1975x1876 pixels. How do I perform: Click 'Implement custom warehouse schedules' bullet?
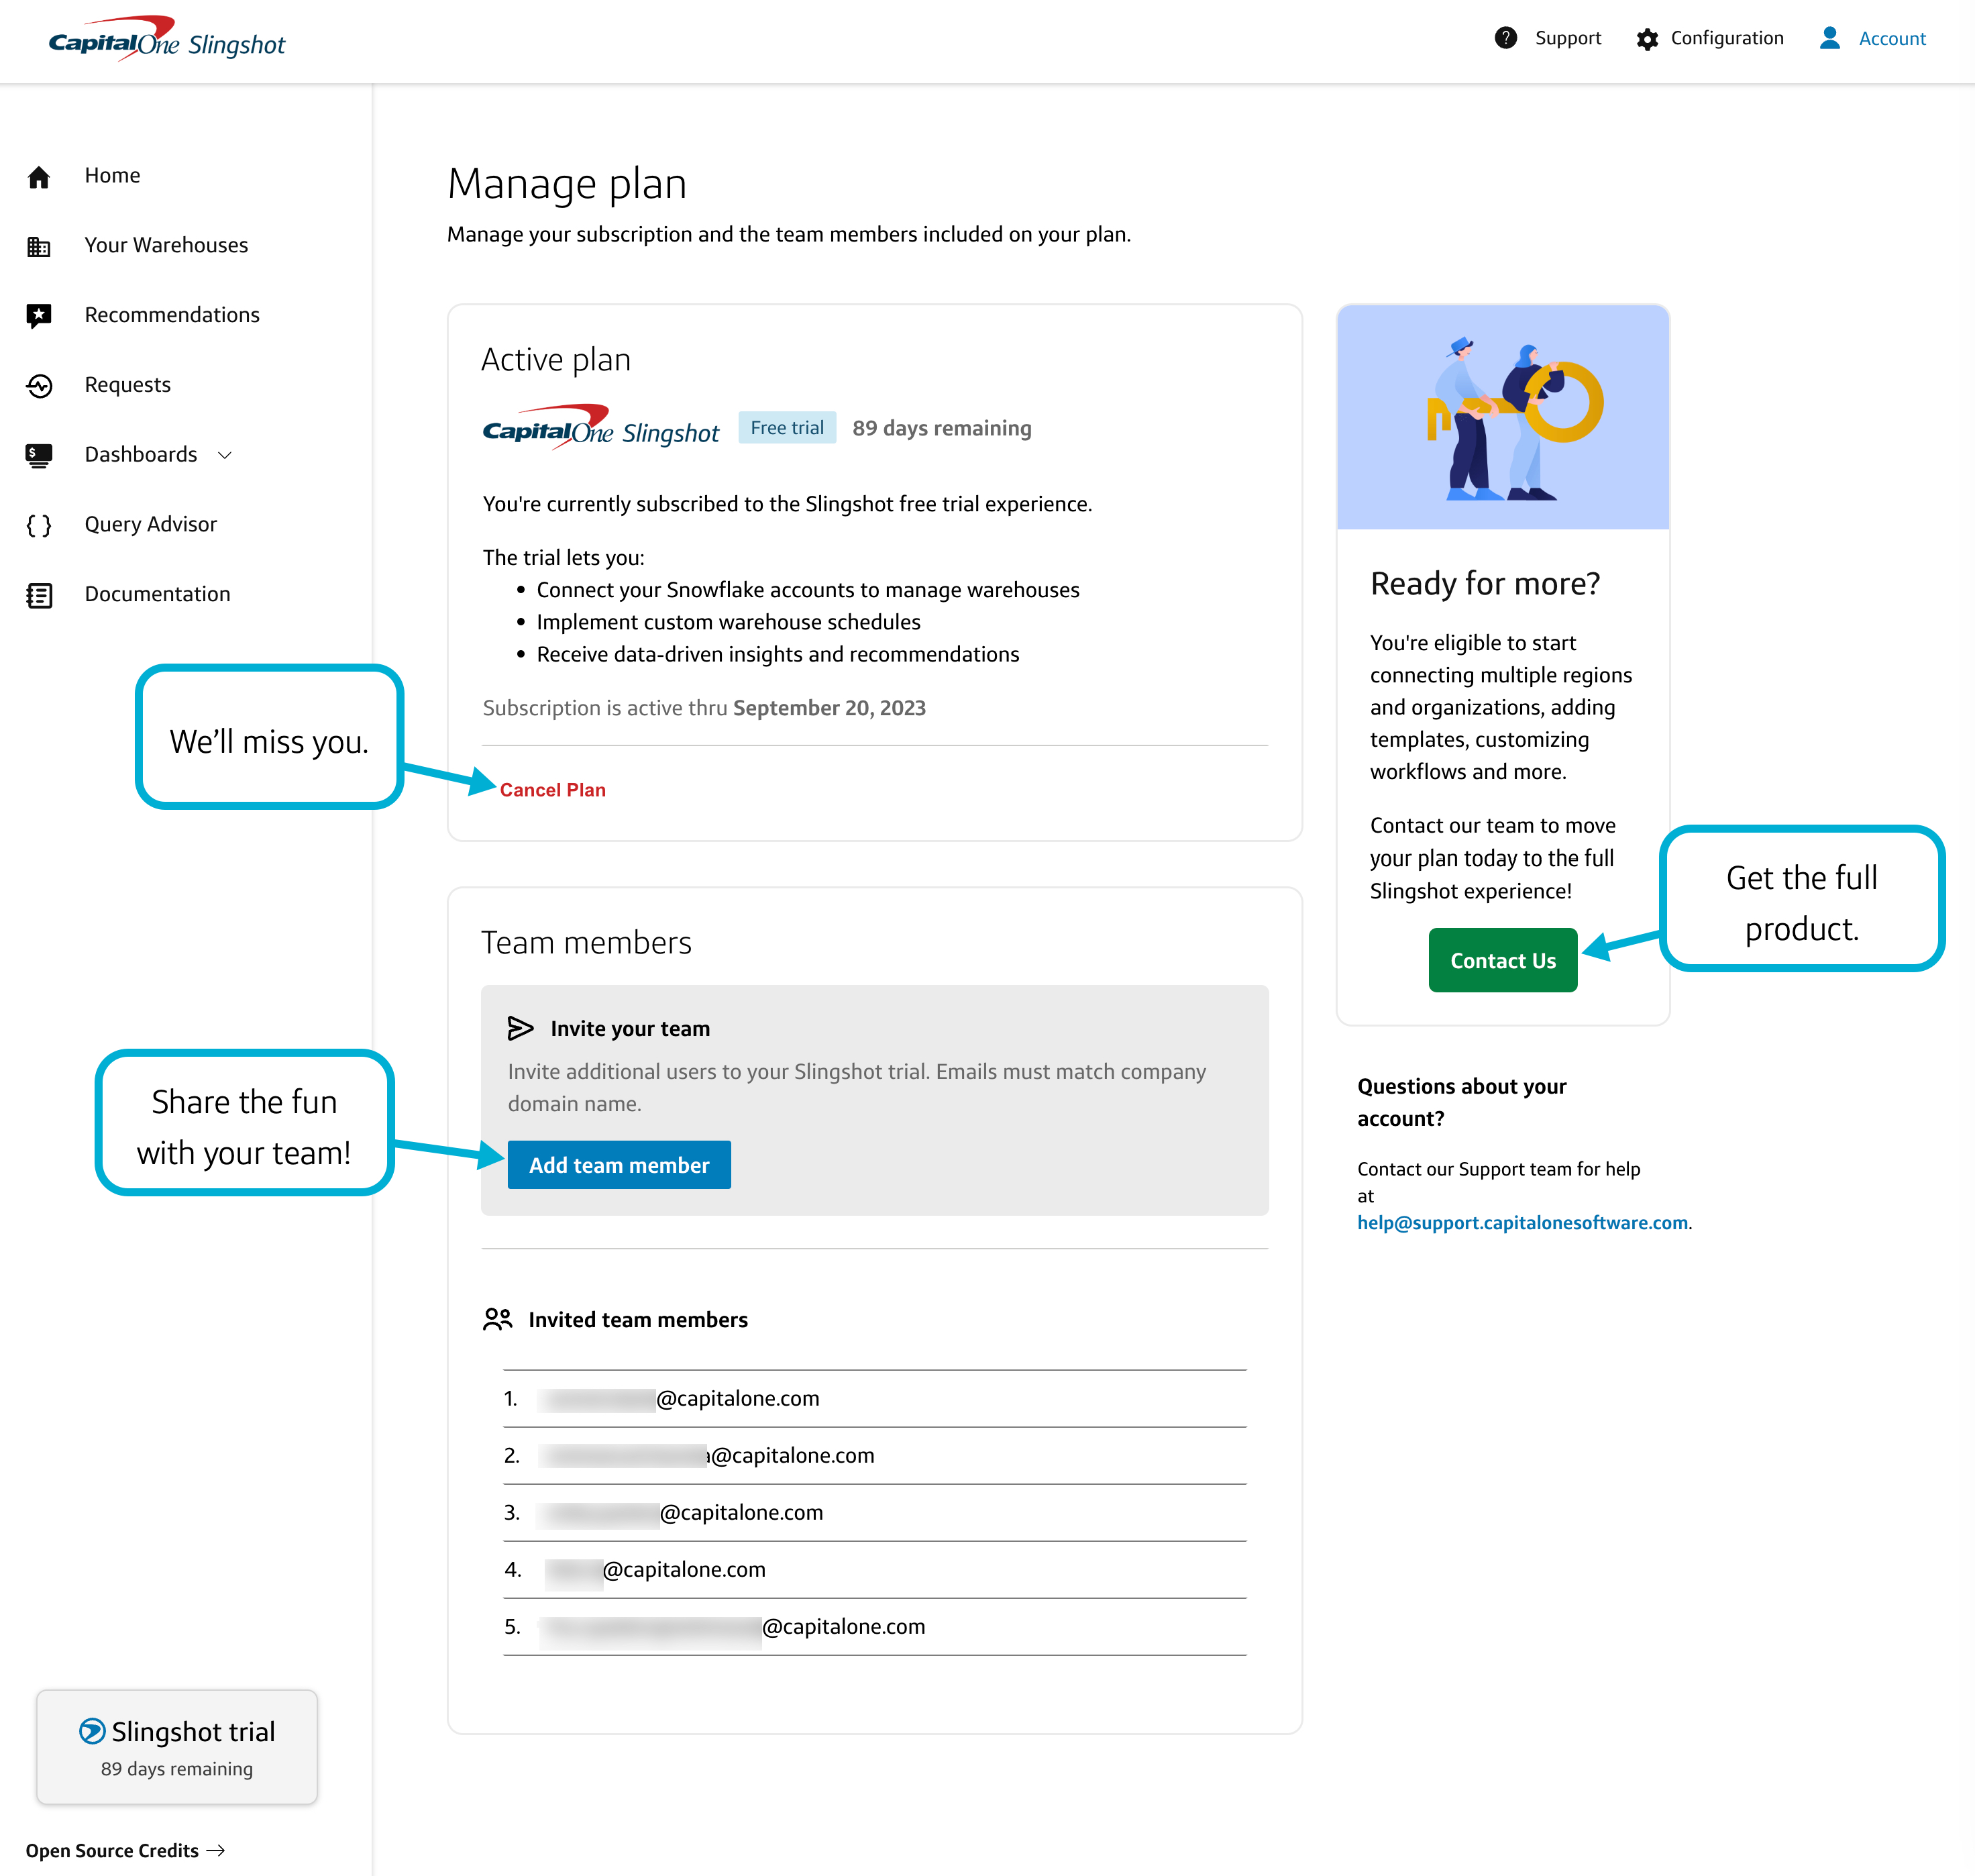click(728, 622)
